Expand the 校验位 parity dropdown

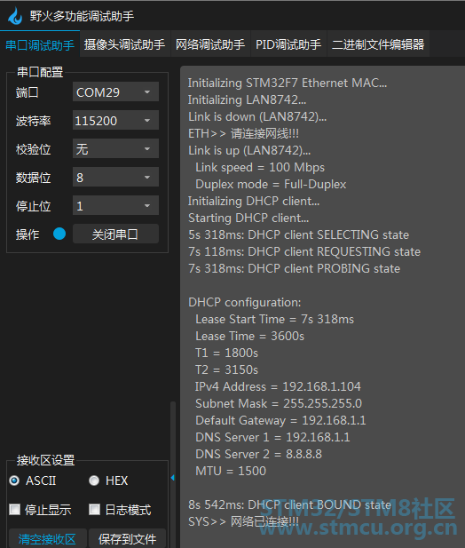pos(115,148)
